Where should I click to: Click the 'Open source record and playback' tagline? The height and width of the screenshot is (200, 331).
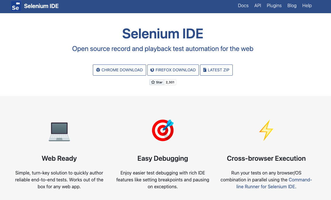pos(163,49)
